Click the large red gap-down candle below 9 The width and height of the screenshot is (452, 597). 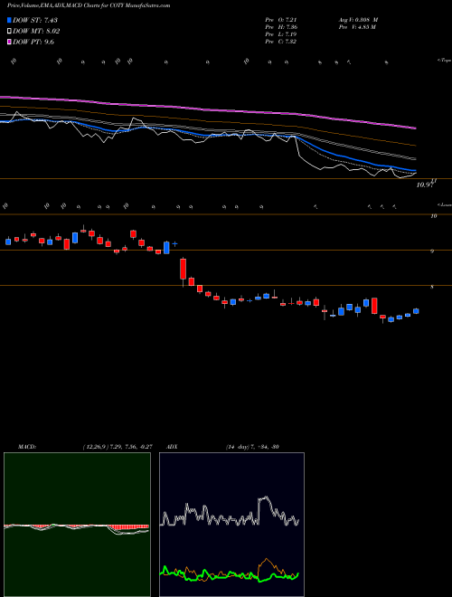click(x=184, y=269)
